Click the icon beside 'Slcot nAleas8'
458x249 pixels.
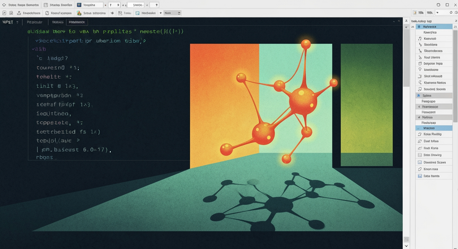point(420,76)
